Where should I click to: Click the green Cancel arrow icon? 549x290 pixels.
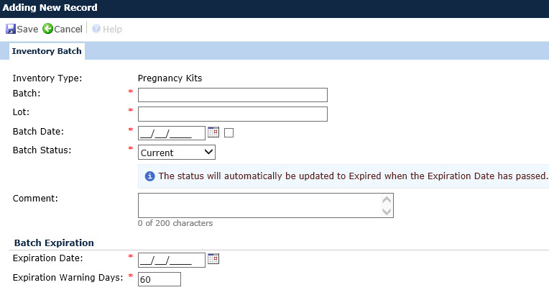48,30
